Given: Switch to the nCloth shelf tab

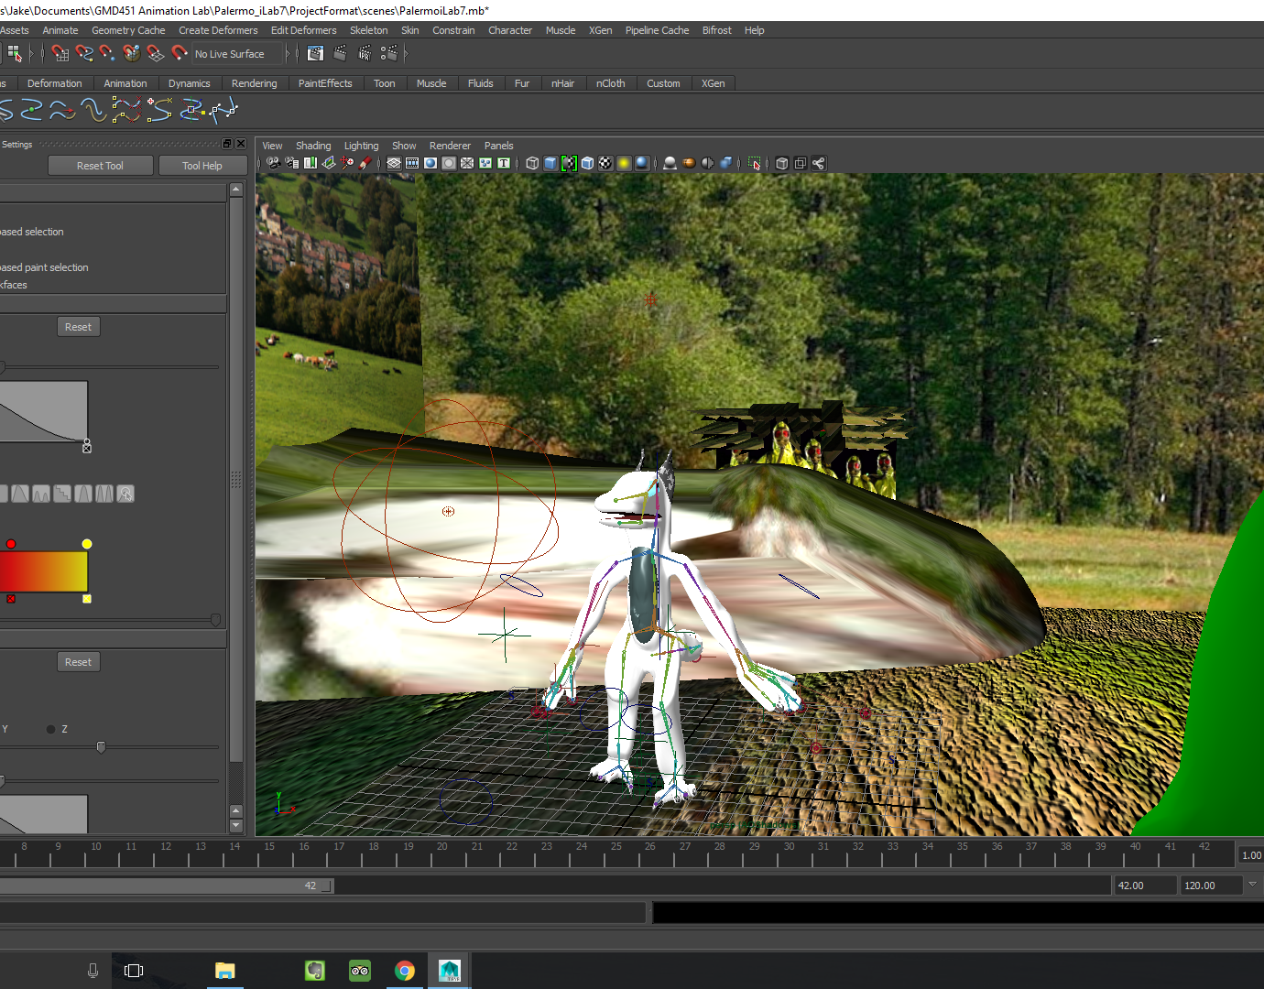Looking at the screenshot, I should [611, 83].
